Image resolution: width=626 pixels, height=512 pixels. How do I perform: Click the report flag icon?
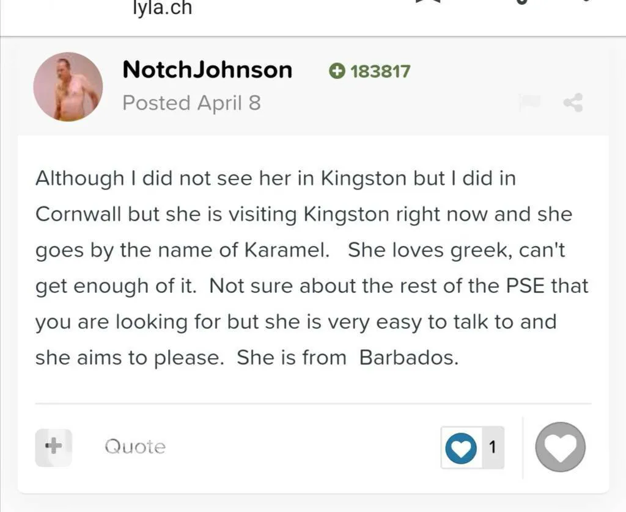(x=529, y=103)
